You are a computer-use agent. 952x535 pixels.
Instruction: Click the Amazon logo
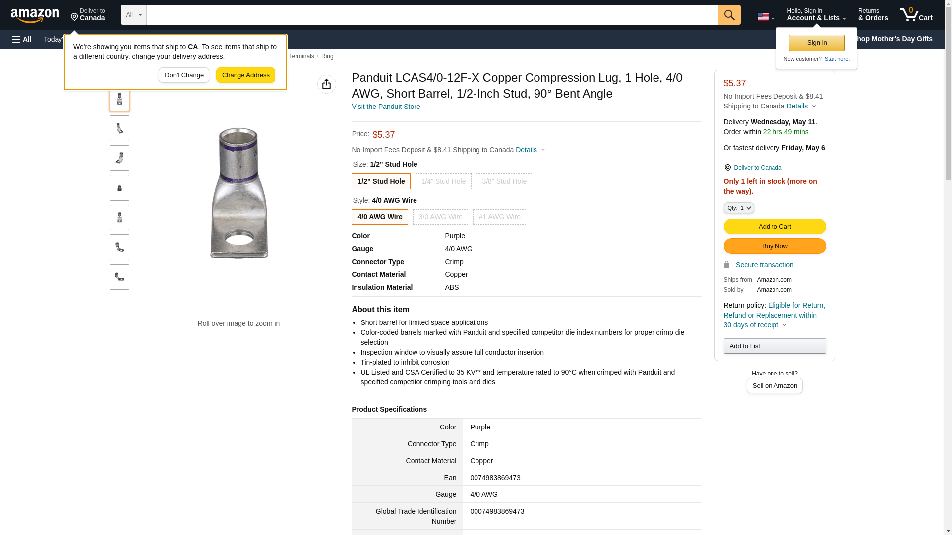click(35, 15)
